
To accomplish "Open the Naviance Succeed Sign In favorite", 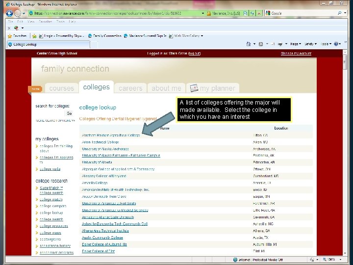I will (x=145, y=36).
